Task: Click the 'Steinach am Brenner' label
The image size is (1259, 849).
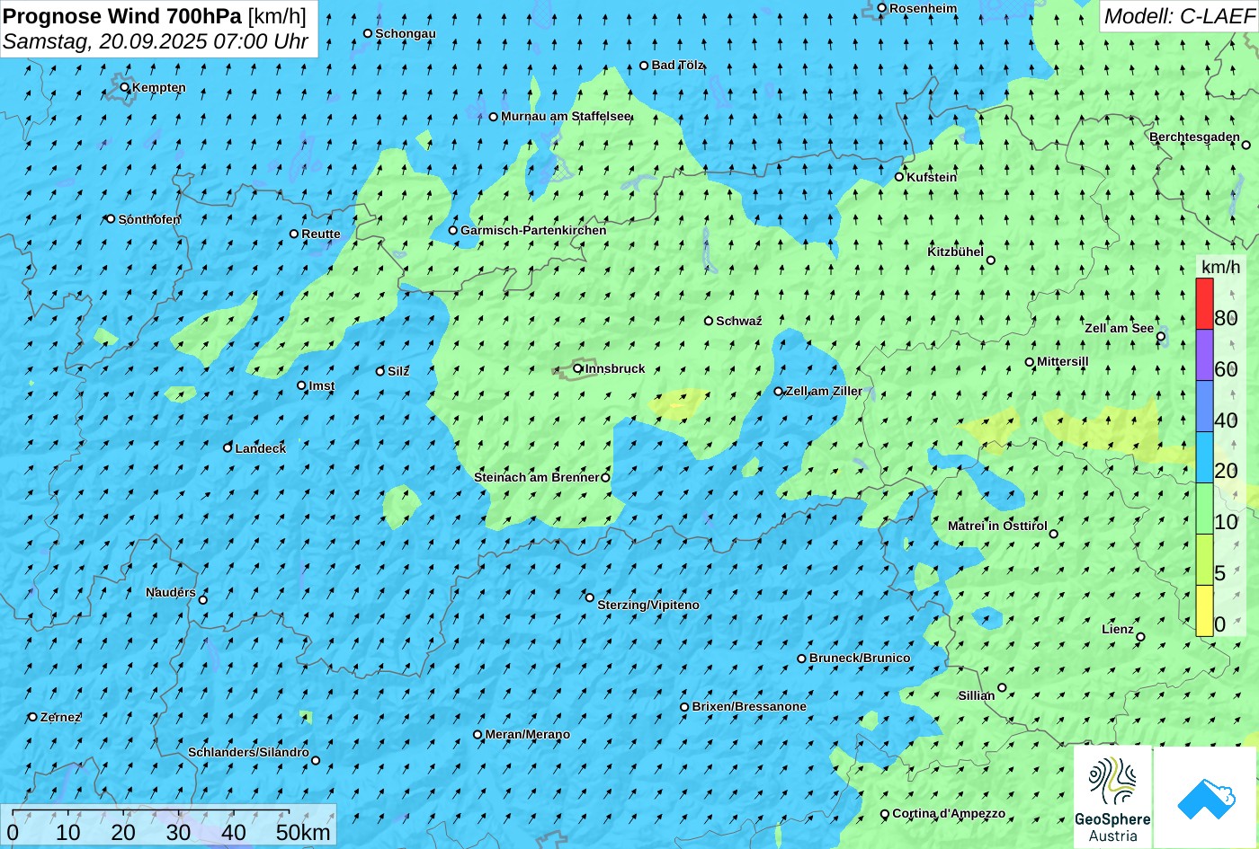Action: pos(536,477)
